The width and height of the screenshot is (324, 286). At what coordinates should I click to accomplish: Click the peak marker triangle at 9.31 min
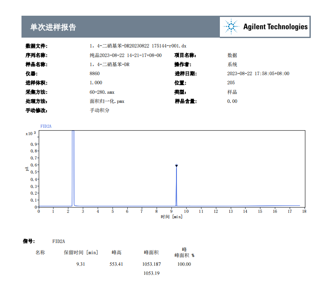click(176, 166)
